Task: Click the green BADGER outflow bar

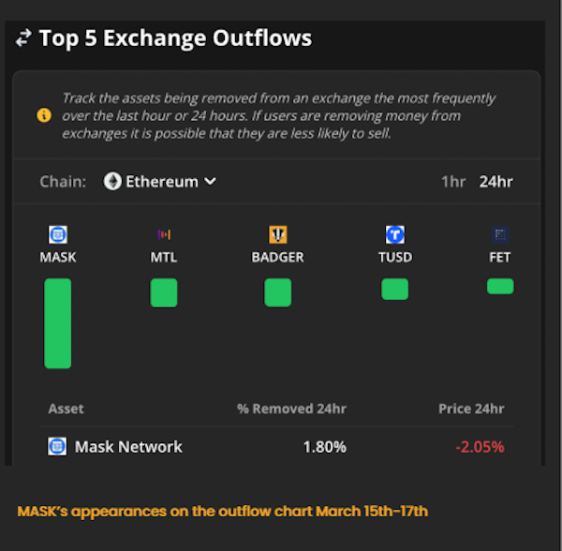Action: [x=277, y=293]
